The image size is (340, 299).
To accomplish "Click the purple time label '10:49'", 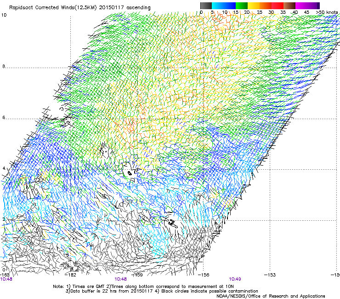I will (235, 279).
